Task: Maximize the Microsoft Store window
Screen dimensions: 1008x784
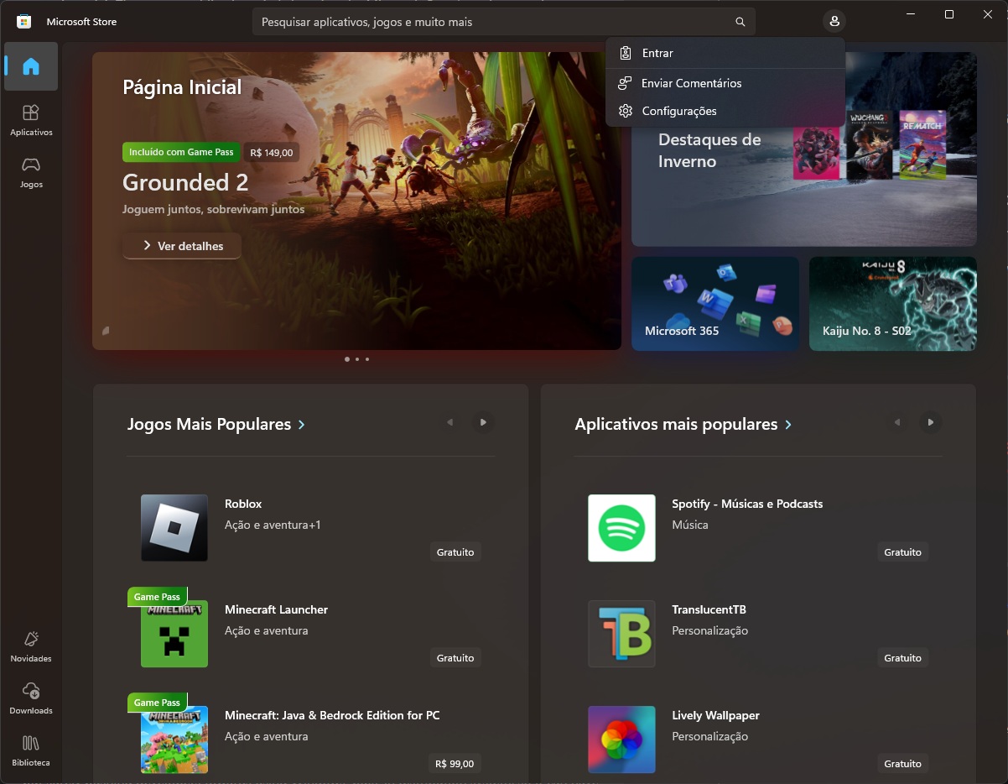Action: click(949, 14)
